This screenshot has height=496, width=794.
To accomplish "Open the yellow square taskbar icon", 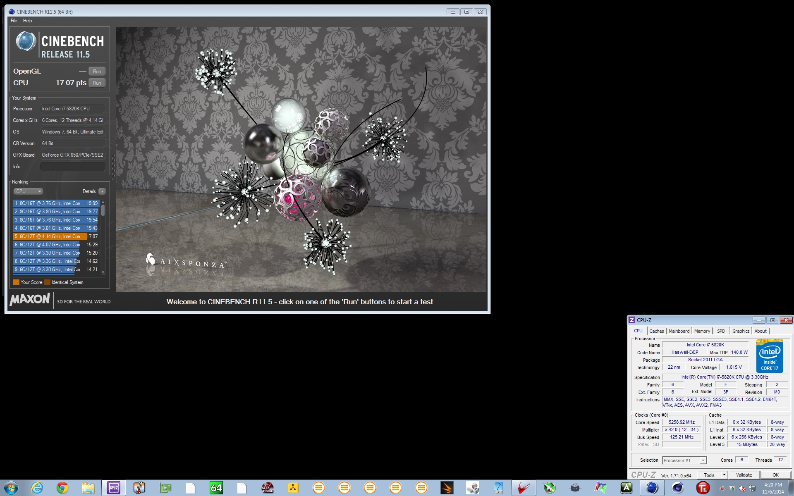I will [x=293, y=488].
